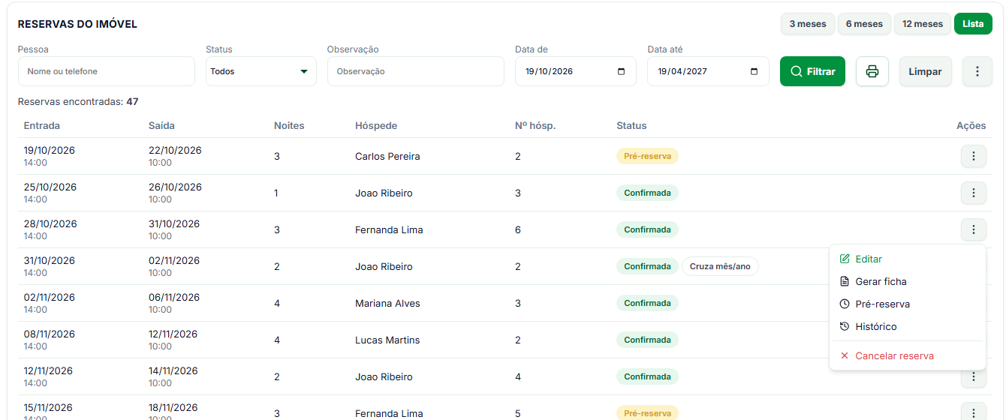Viewport: 1006px width, 420px height.
Task: Click the Reservas encontradas: 47 count
Action: click(78, 101)
